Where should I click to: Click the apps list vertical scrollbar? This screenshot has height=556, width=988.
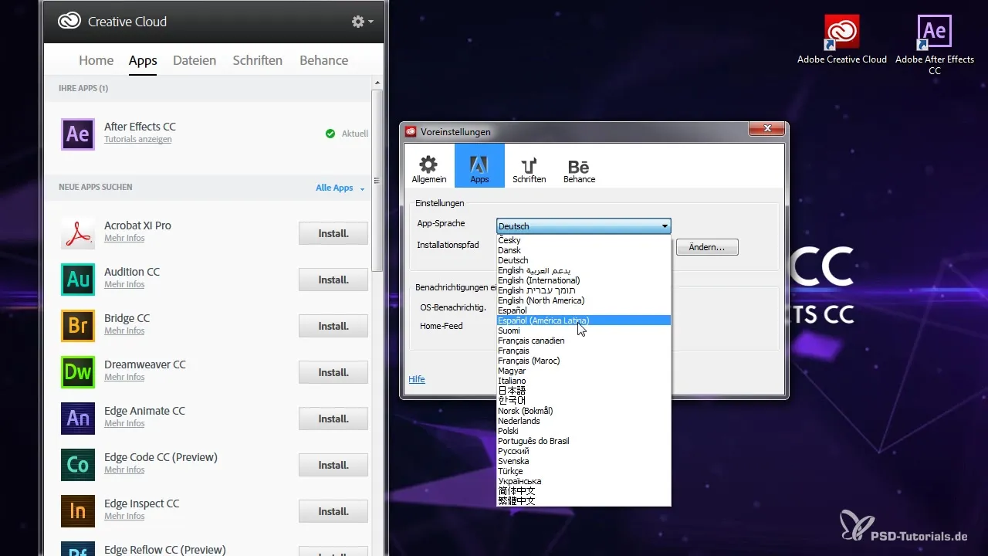377,181
